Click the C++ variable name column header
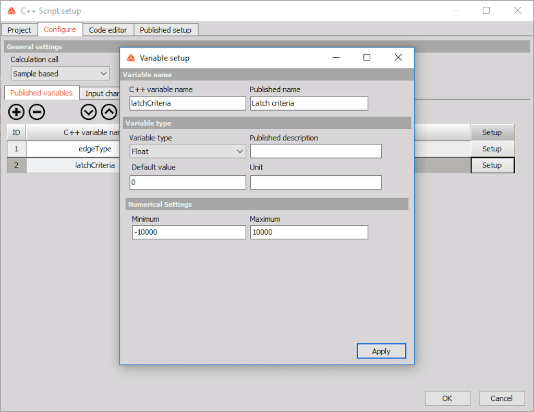This screenshot has height=412, width=534. click(x=73, y=132)
